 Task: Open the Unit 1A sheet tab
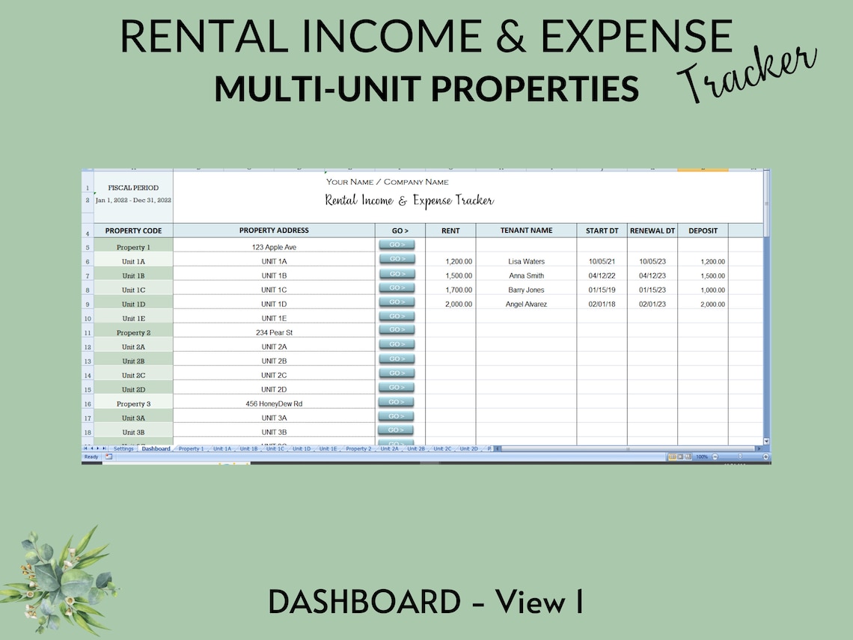224,448
